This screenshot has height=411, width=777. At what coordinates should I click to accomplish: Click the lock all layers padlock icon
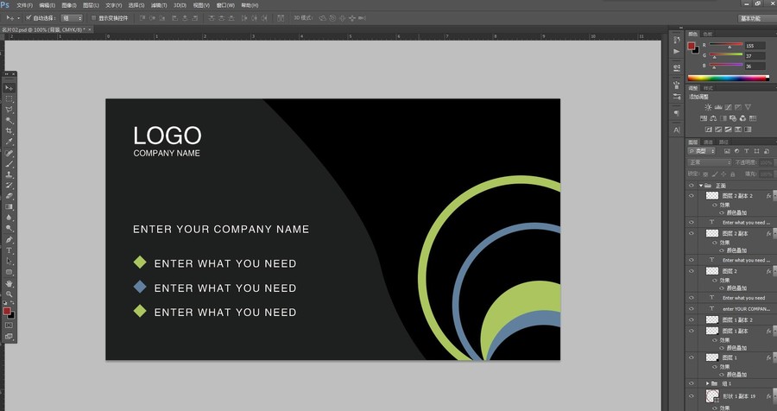pos(733,174)
